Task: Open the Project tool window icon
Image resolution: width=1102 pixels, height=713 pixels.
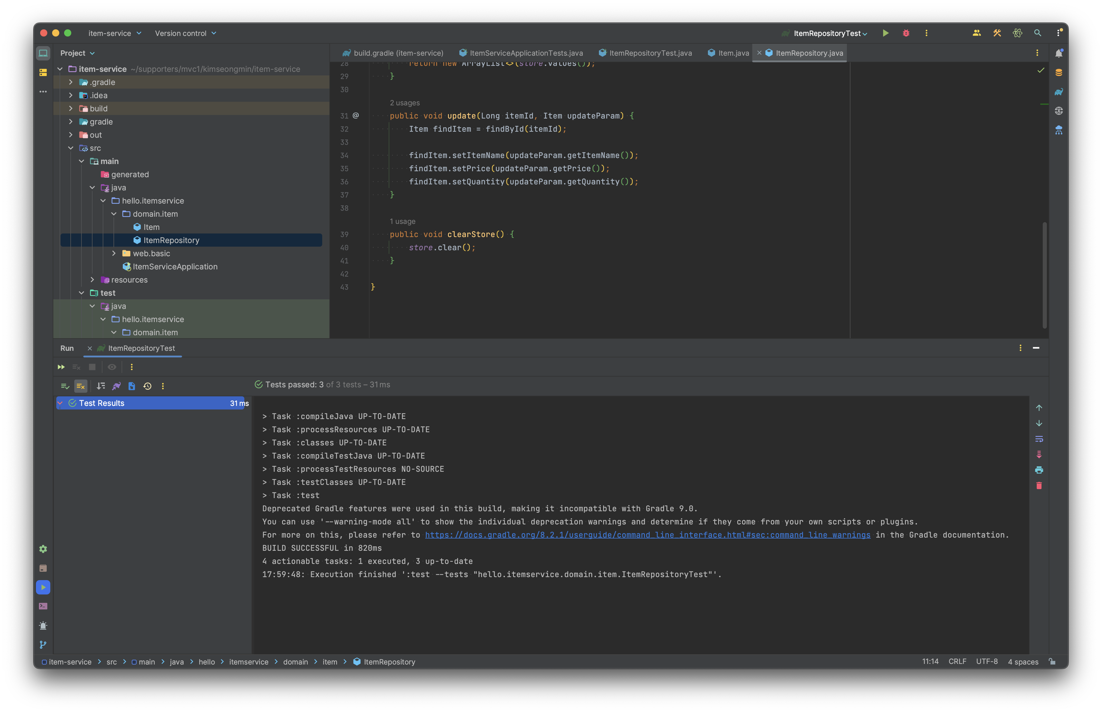Action: 43,53
